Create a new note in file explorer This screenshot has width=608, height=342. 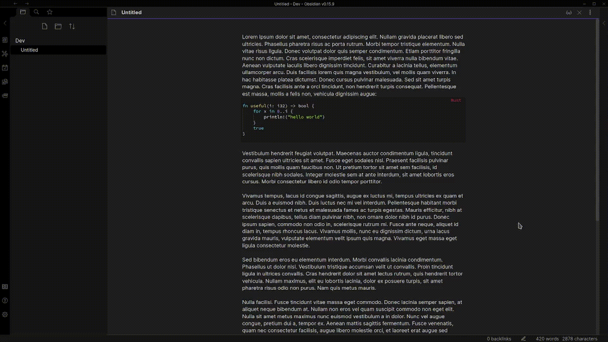pos(45,26)
